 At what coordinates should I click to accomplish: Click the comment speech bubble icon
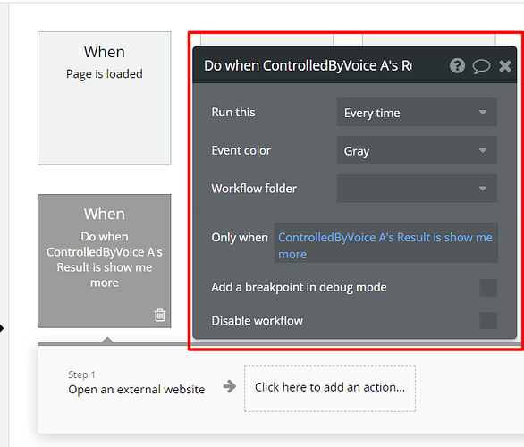point(481,66)
